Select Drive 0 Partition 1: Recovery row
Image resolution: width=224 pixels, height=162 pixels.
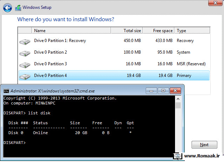point(114,41)
